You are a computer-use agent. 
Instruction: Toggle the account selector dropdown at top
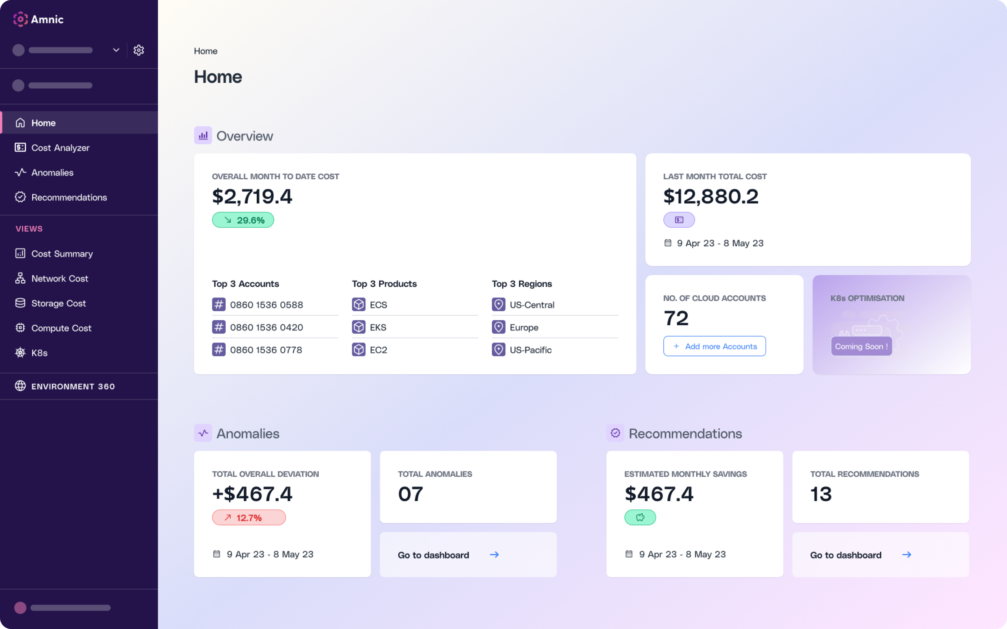tap(115, 49)
